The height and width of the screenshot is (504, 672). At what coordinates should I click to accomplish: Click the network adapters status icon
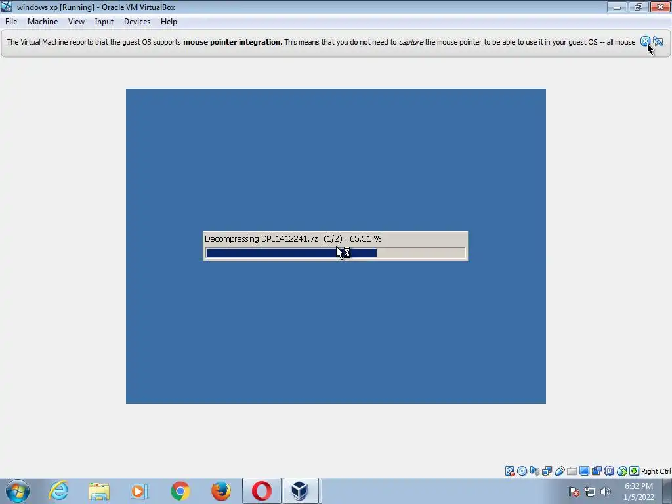pos(547,471)
